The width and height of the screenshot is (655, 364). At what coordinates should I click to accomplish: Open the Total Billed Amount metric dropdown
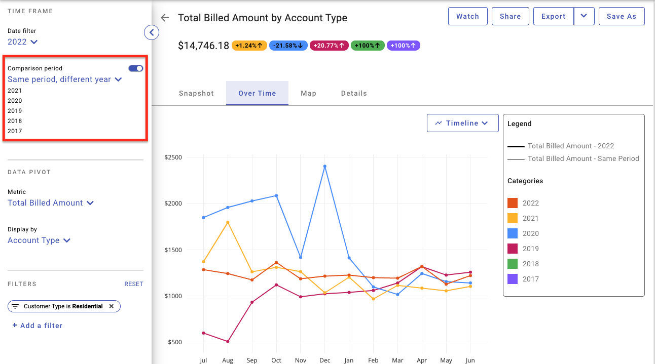51,203
